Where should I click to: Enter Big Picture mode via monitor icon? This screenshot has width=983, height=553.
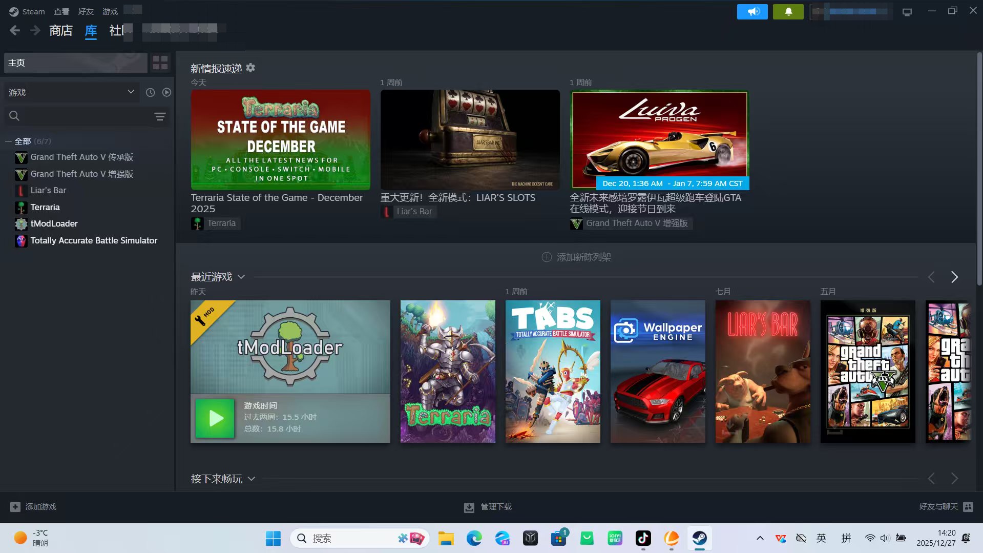pyautogui.click(x=907, y=12)
